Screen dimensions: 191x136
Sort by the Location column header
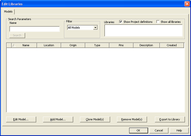pos(49,45)
